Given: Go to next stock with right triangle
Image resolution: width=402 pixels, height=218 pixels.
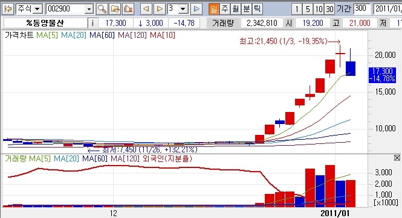Looking at the screenshot, I should pyautogui.click(x=160, y=9).
